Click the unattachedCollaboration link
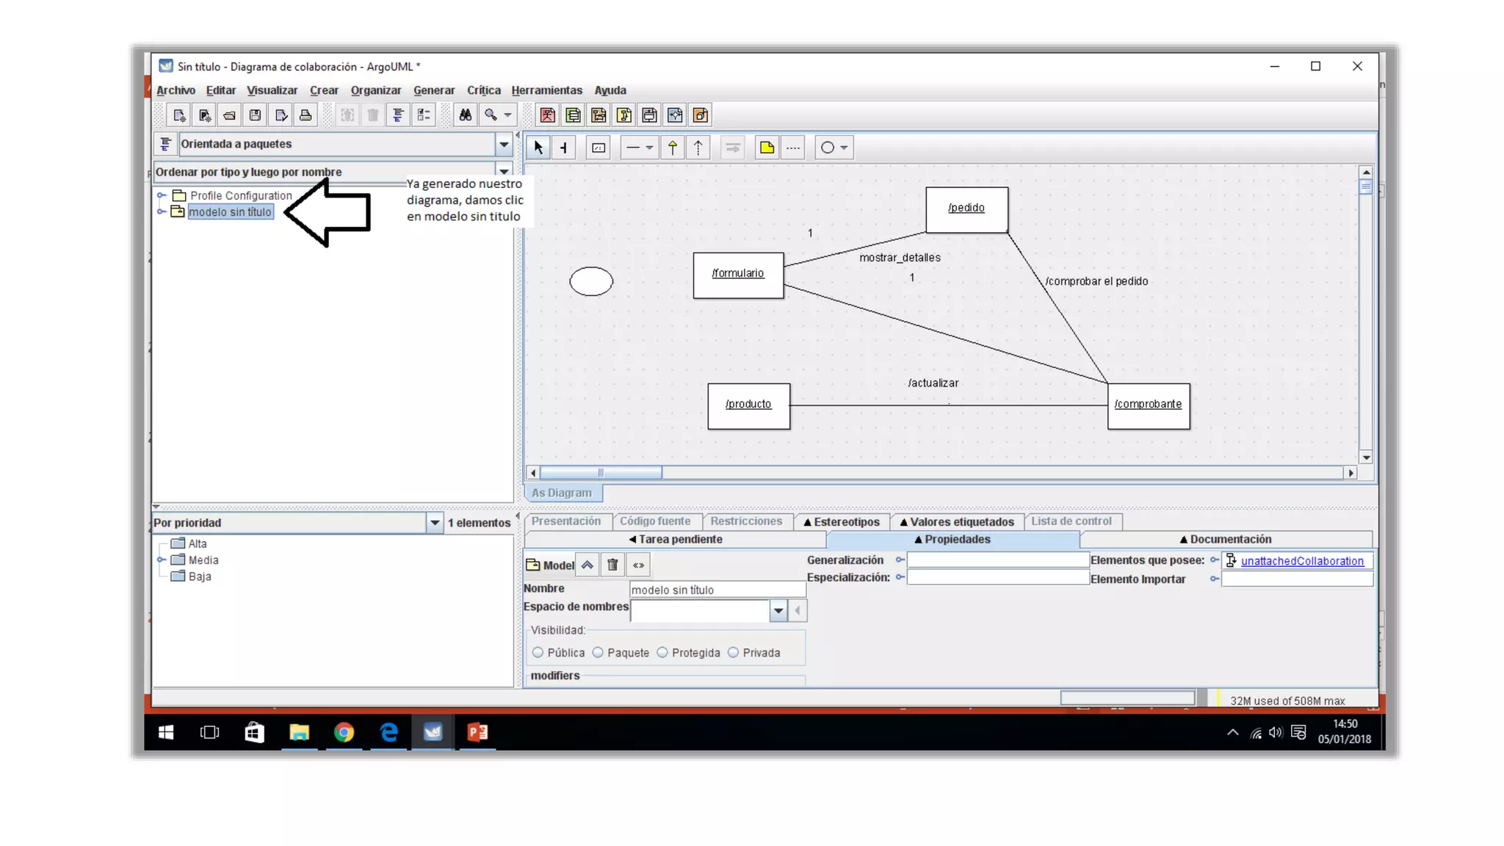1504x846 pixels. point(1301,561)
